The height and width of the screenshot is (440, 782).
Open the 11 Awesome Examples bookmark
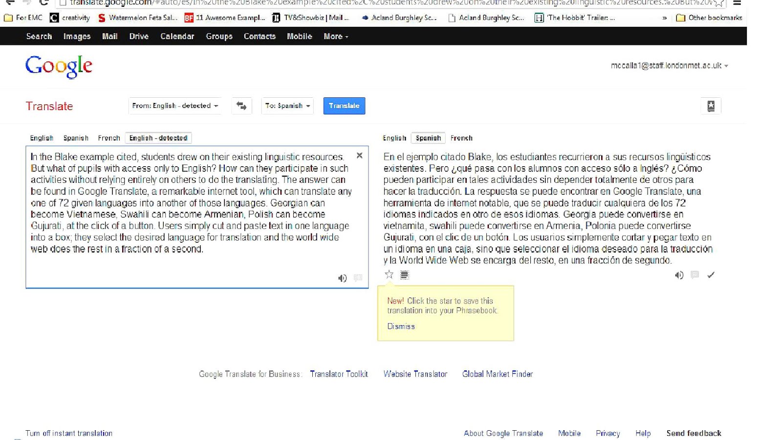tap(225, 18)
